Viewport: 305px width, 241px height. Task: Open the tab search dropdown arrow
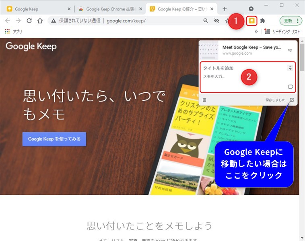251,9
